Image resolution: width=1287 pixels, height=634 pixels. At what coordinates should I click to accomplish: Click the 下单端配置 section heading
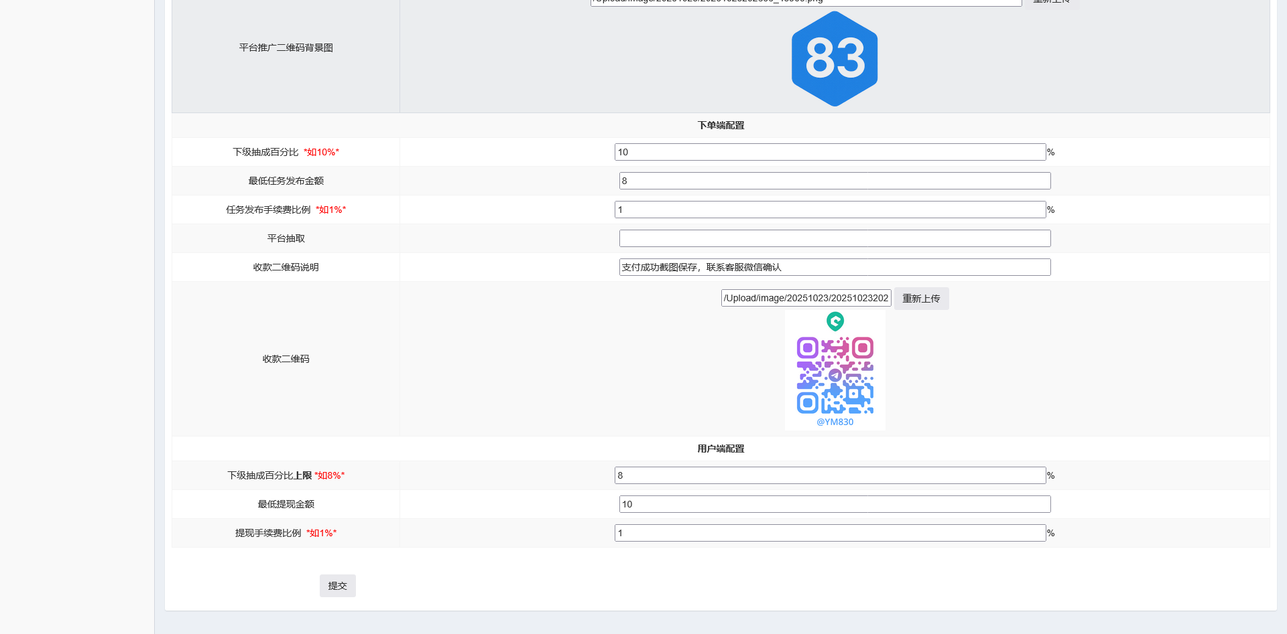click(x=721, y=125)
